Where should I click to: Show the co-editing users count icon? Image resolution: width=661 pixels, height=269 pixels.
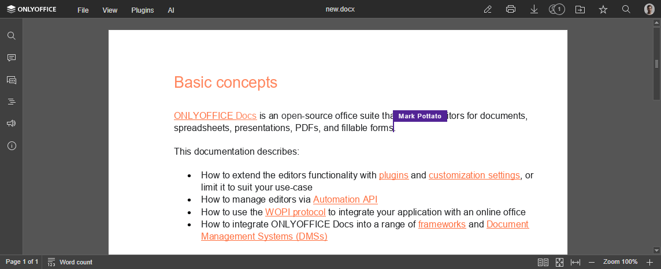coord(557,9)
